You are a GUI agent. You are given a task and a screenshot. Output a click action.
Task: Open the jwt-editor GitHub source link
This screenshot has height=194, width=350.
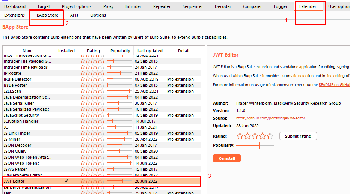click(270, 118)
